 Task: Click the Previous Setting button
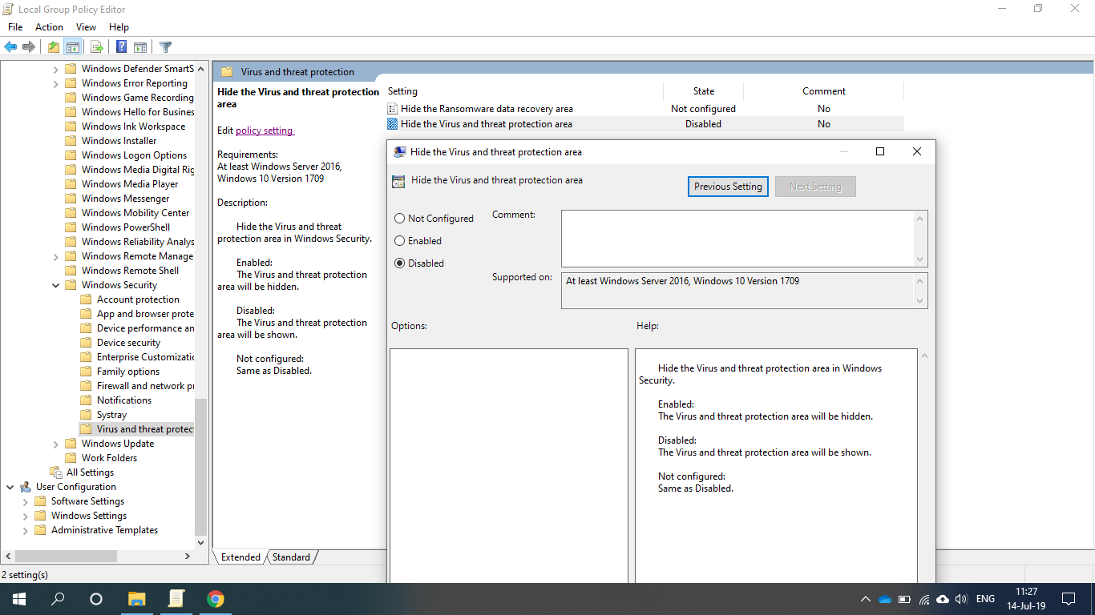pyautogui.click(x=727, y=186)
